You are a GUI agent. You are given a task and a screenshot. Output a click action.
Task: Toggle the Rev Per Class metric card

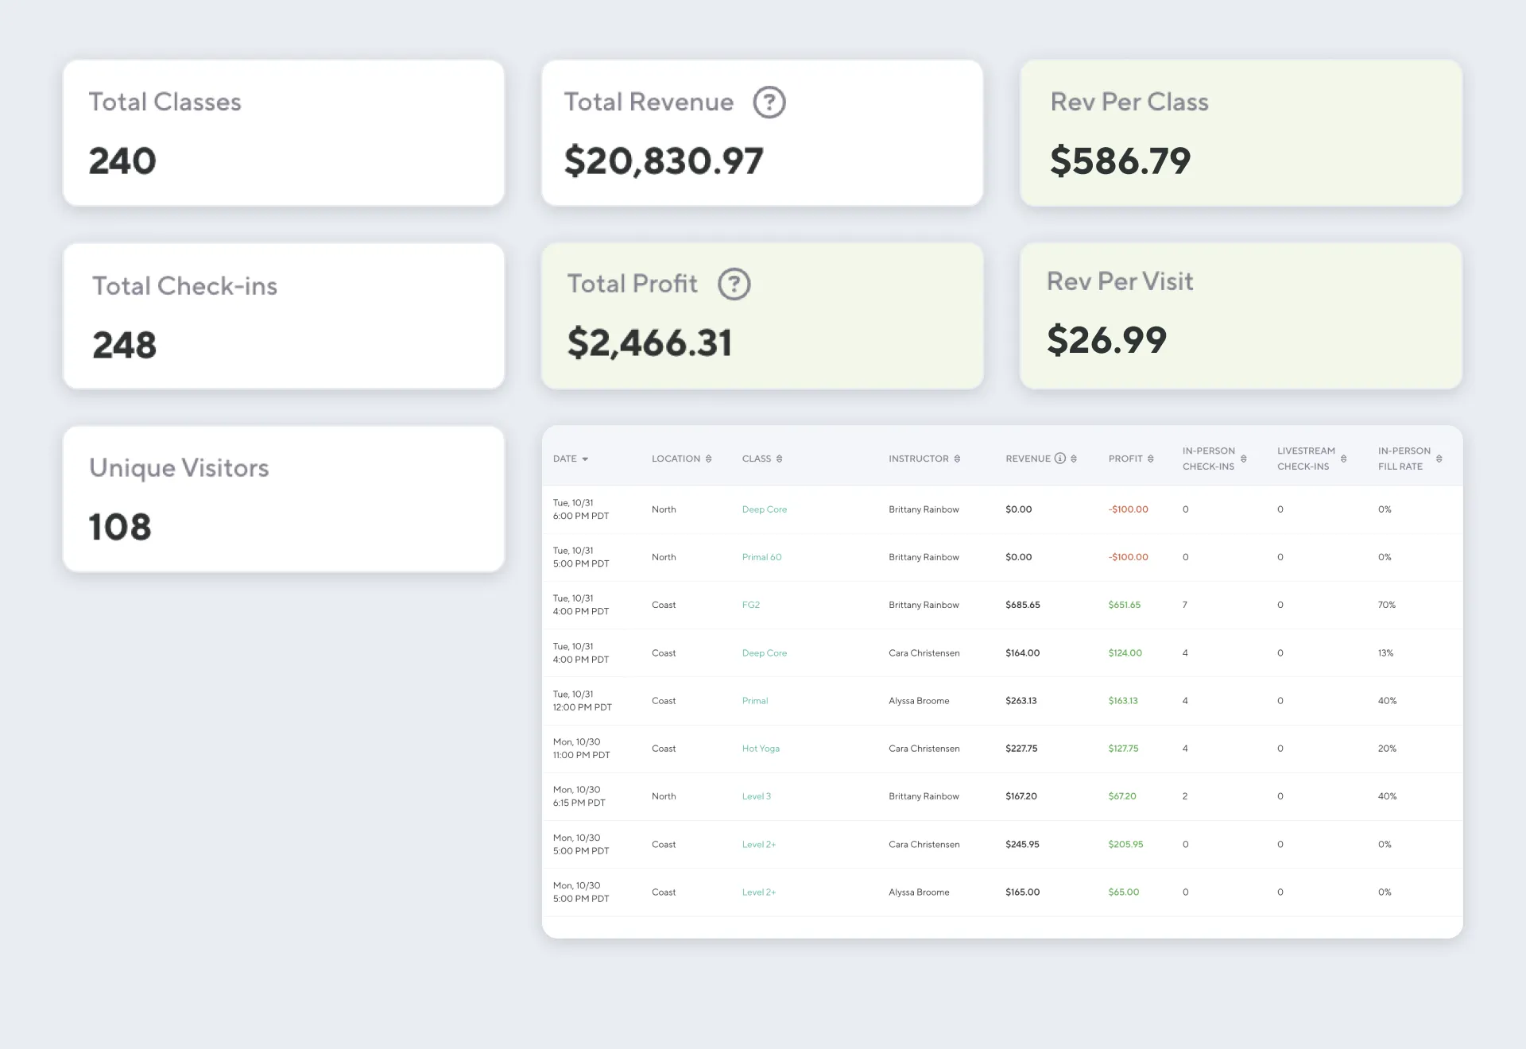(x=1241, y=133)
